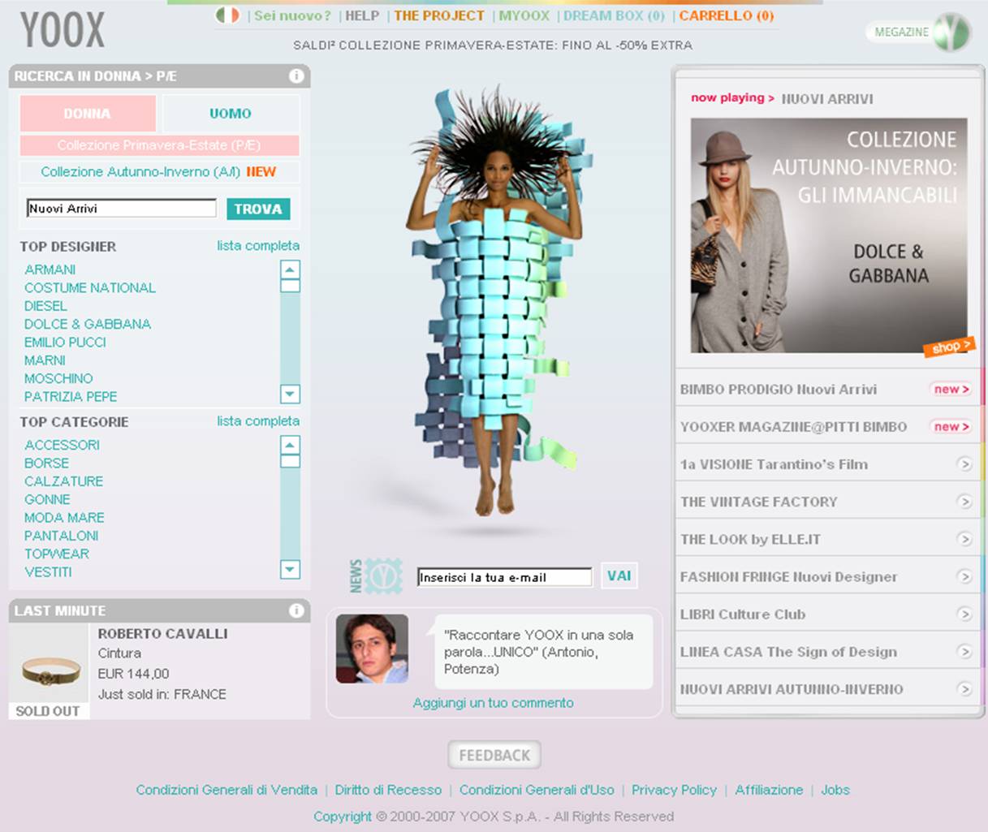Screen dimensions: 988x832
Task: Open the MEGAZINE round logo button
Action: (951, 32)
